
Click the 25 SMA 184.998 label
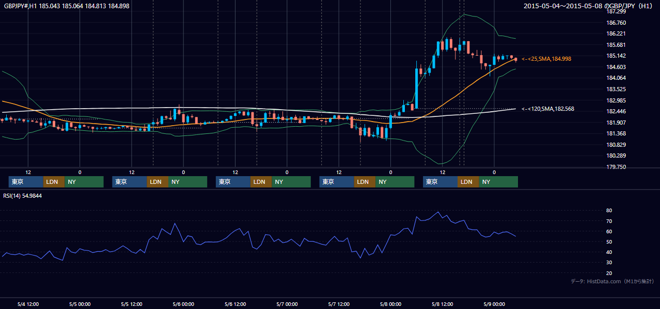[546, 59]
